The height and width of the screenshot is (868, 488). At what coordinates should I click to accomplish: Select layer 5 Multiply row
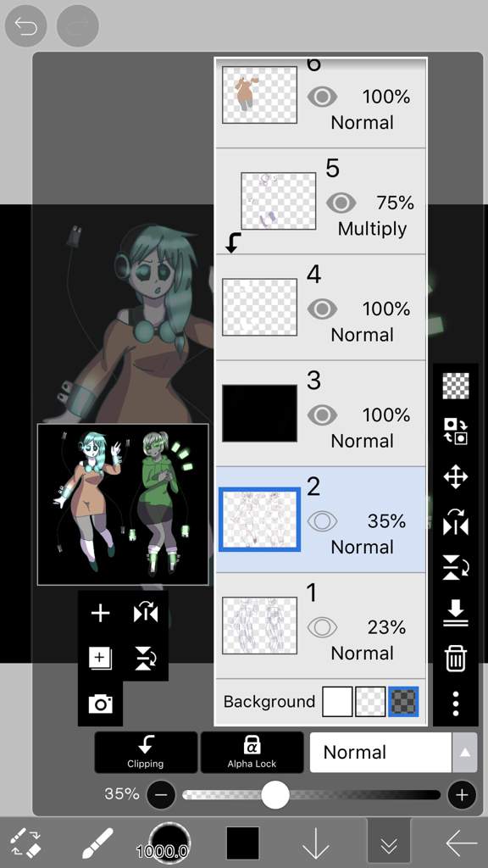(x=320, y=202)
